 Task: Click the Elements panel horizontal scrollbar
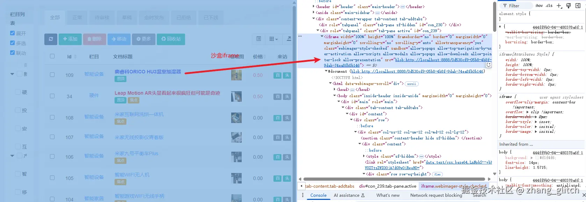point(394,179)
